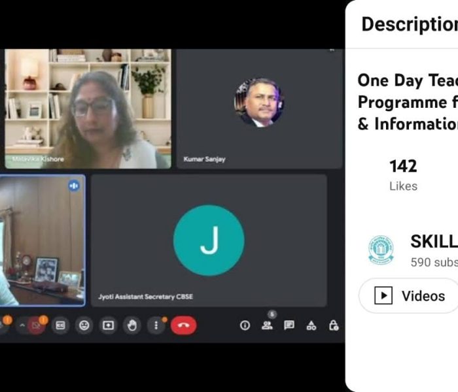
Task: Open the in-call chat messages icon
Action: (x=289, y=325)
